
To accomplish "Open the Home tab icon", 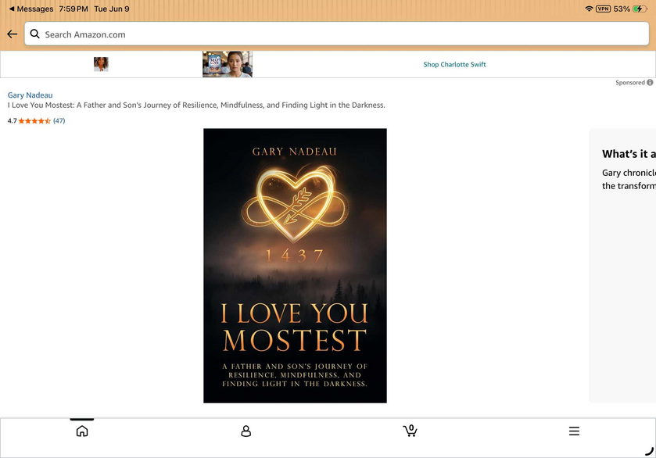I will (x=82, y=431).
